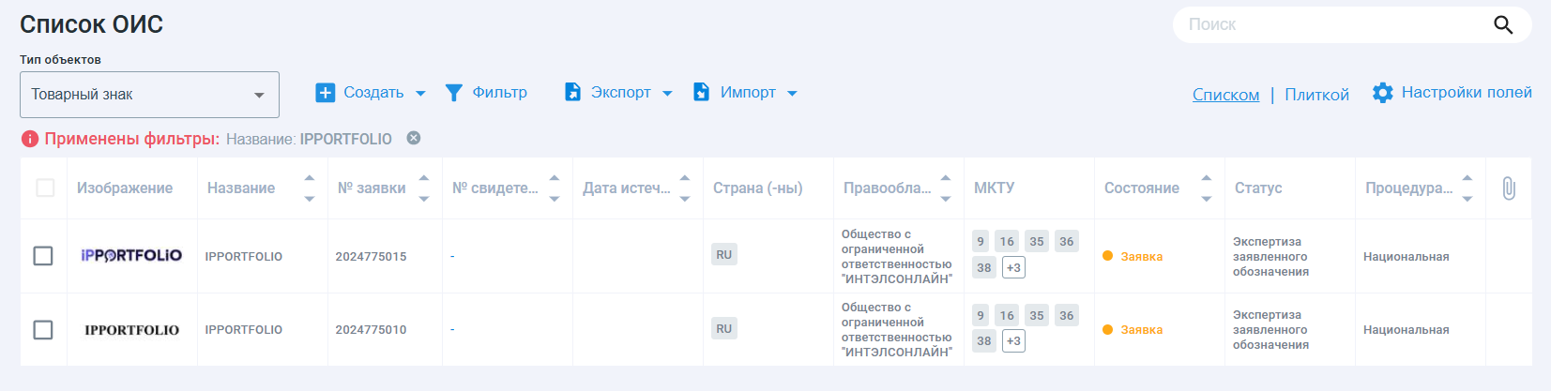Click the blue plus Create icon

(325, 93)
